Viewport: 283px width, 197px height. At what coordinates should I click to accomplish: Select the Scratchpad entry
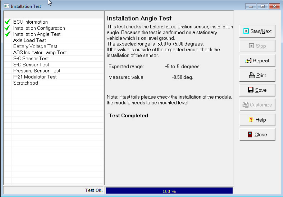click(x=26, y=83)
